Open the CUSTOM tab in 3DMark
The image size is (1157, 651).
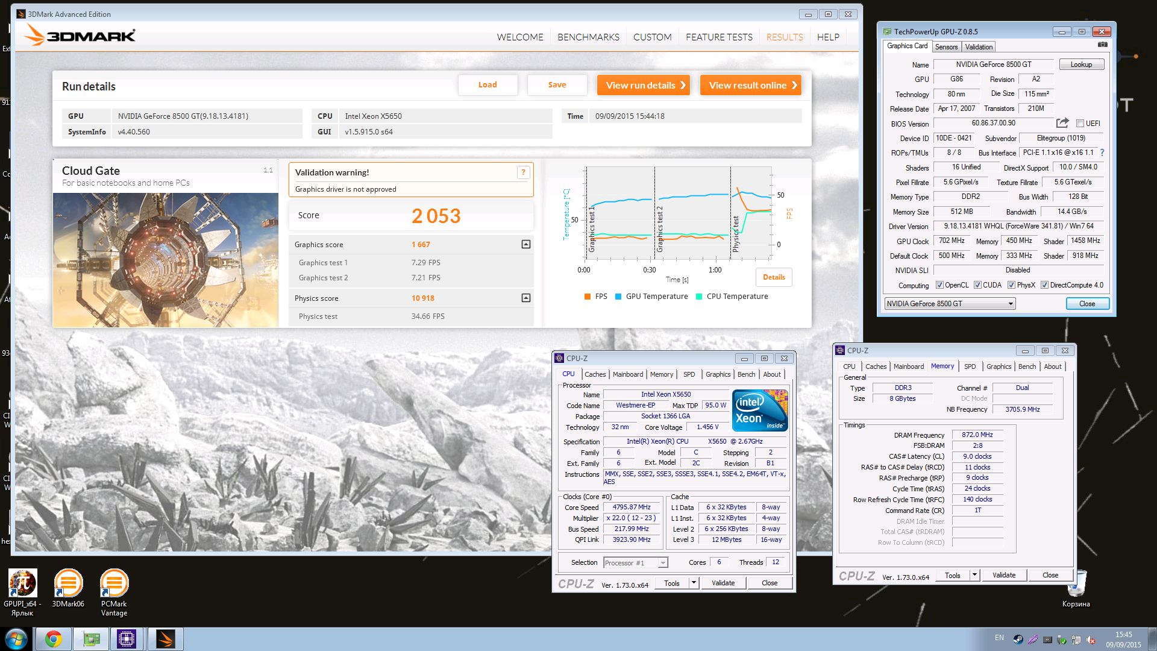point(652,37)
